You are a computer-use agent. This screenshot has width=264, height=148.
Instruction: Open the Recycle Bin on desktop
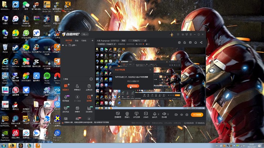click(x=5, y=49)
